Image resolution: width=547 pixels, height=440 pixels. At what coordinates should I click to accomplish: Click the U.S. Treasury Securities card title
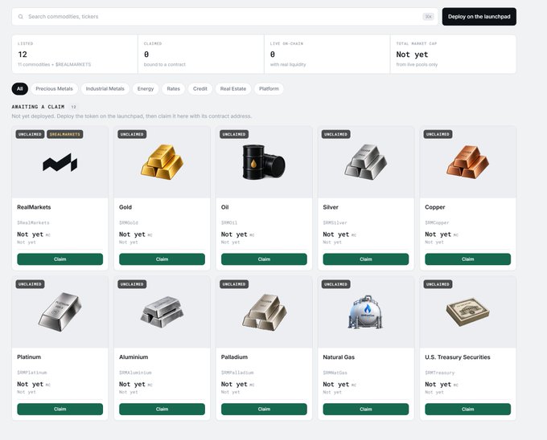click(458, 356)
